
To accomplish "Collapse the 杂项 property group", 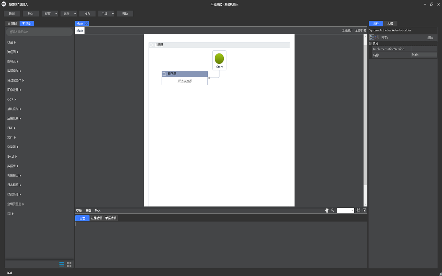I will (x=371, y=43).
